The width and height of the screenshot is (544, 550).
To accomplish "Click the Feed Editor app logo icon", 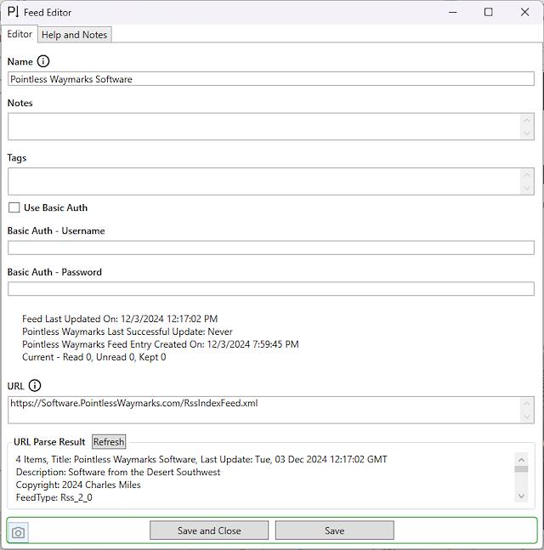I will tap(13, 12).
